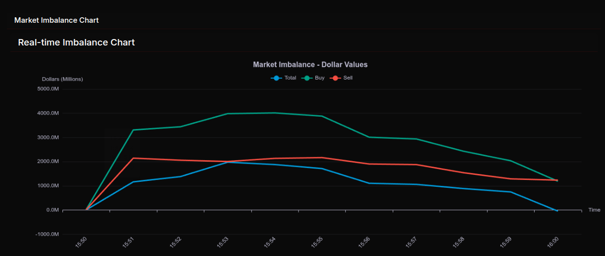Click the 15:58 time label
Viewport: 605px width, 256px height.
(x=458, y=242)
